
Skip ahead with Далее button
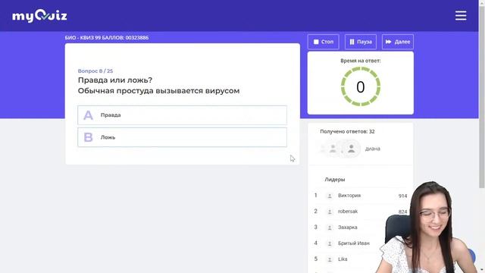click(398, 42)
